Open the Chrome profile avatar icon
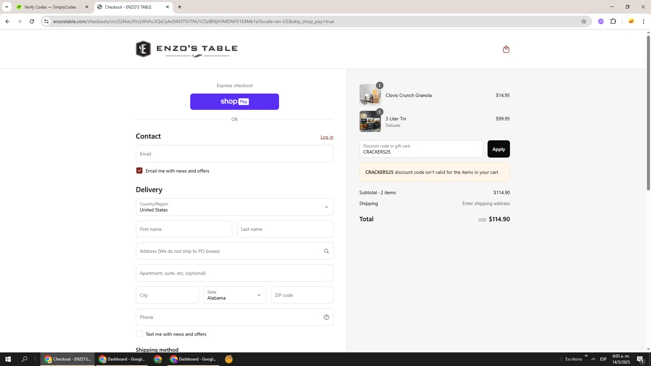651x366 pixels. point(631,21)
